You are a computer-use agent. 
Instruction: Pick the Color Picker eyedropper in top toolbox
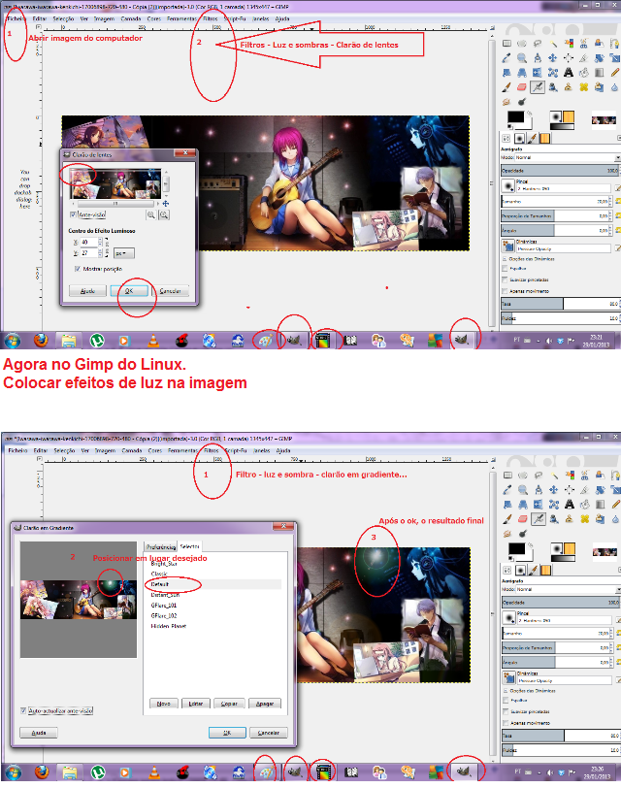507,58
